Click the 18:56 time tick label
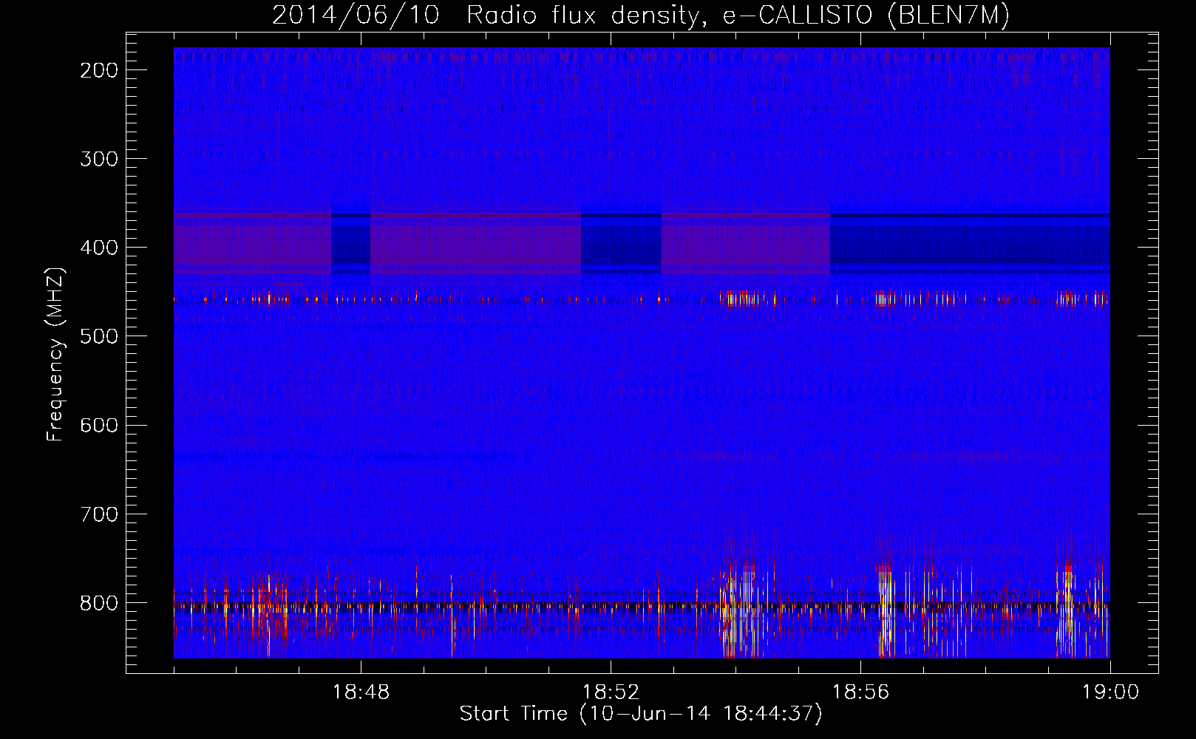 click(x=860, y=692)
